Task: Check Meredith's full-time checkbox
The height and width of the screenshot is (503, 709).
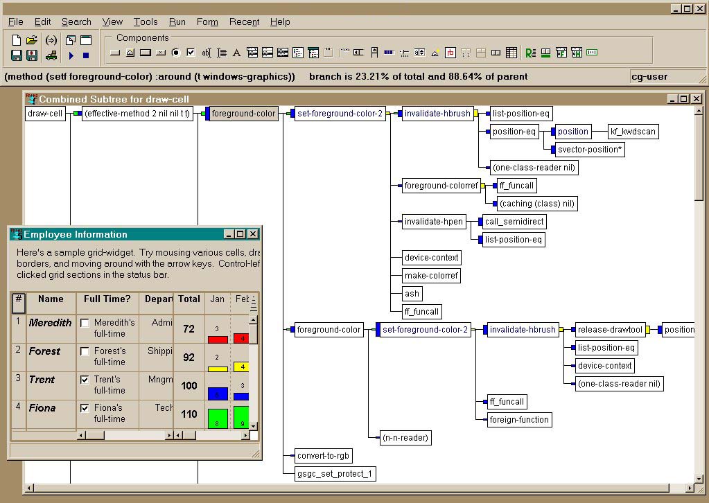Action: 85,323
